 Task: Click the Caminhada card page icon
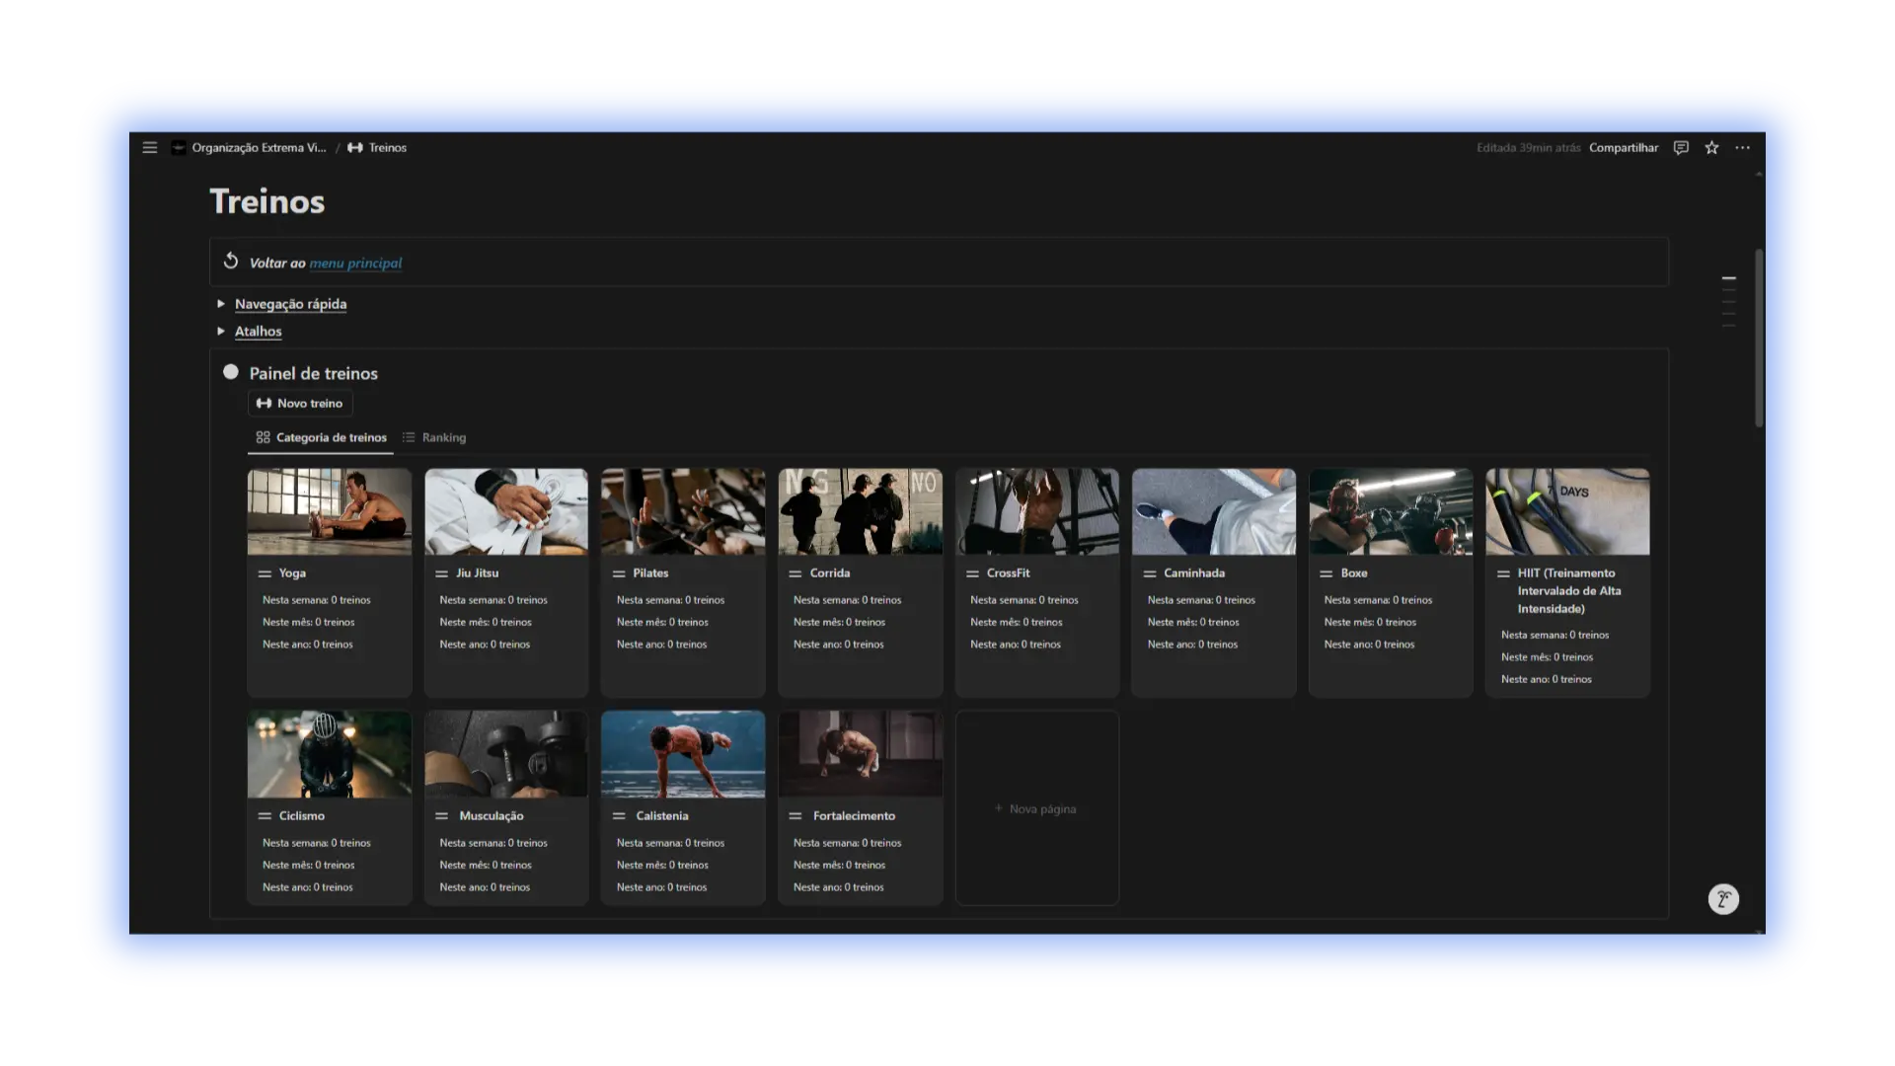tap(1150, 573)
